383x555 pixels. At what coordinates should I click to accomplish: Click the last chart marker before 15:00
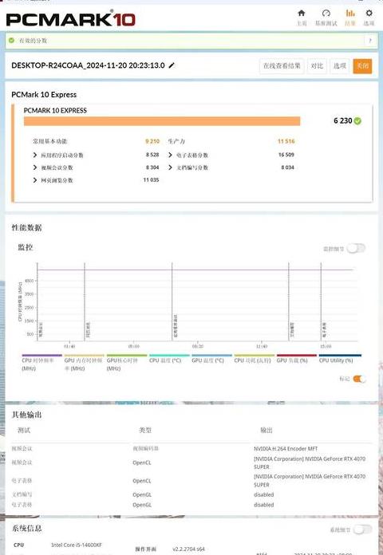click(x=321, y=302)
